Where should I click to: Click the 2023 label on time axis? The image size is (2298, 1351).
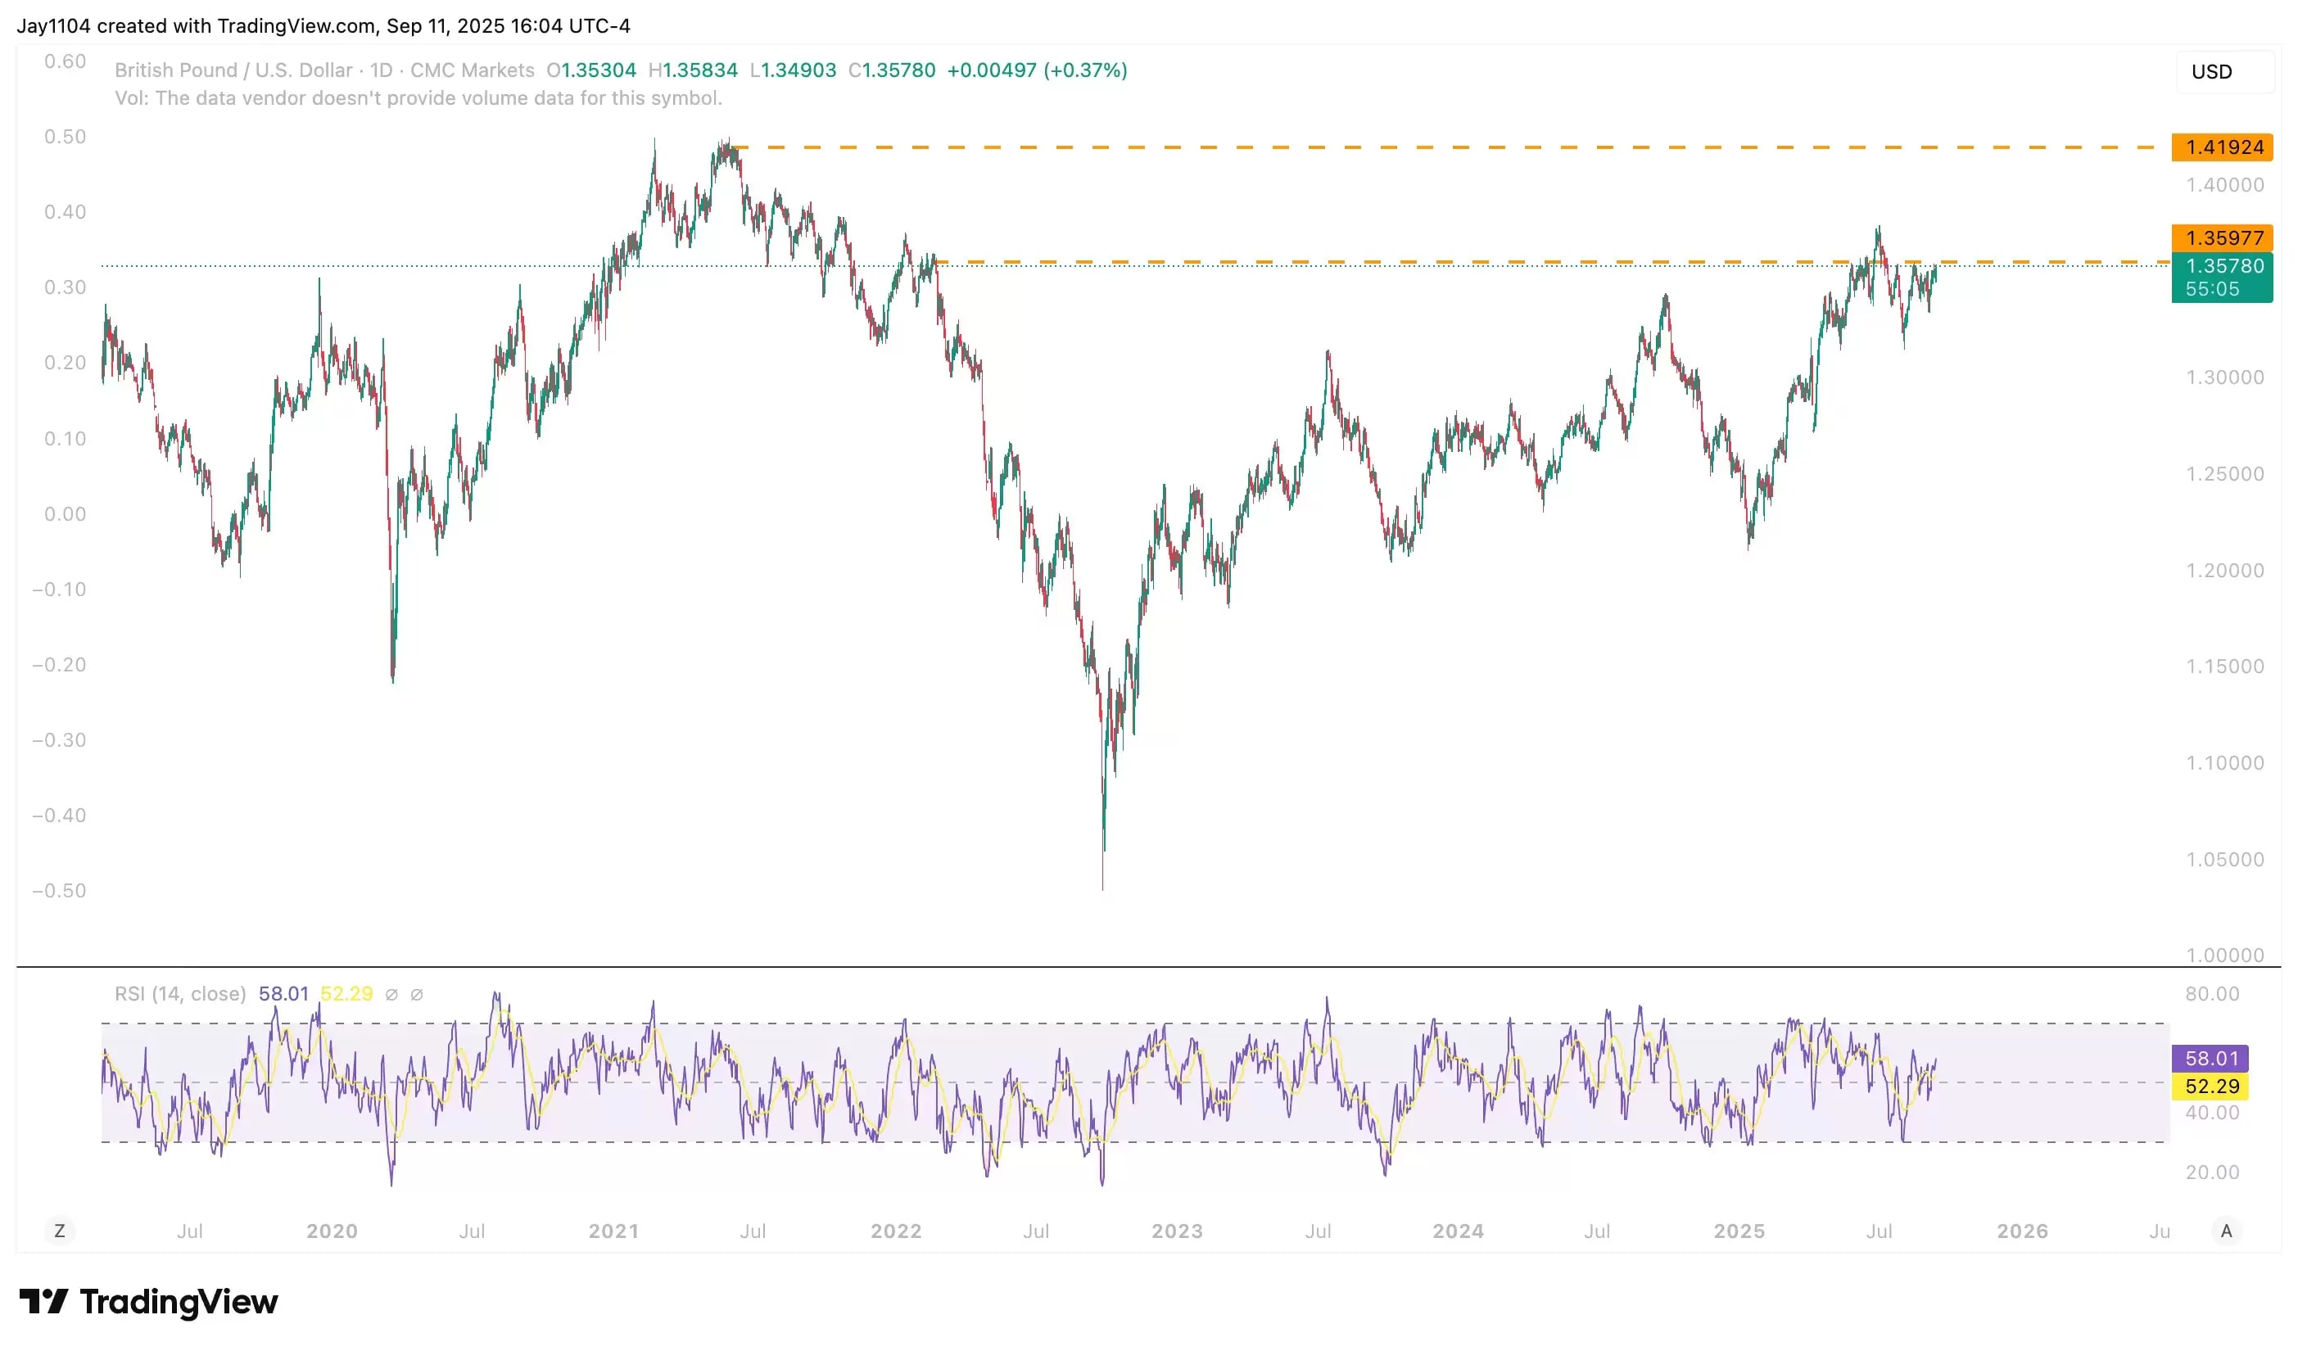coord(1176,1231)
